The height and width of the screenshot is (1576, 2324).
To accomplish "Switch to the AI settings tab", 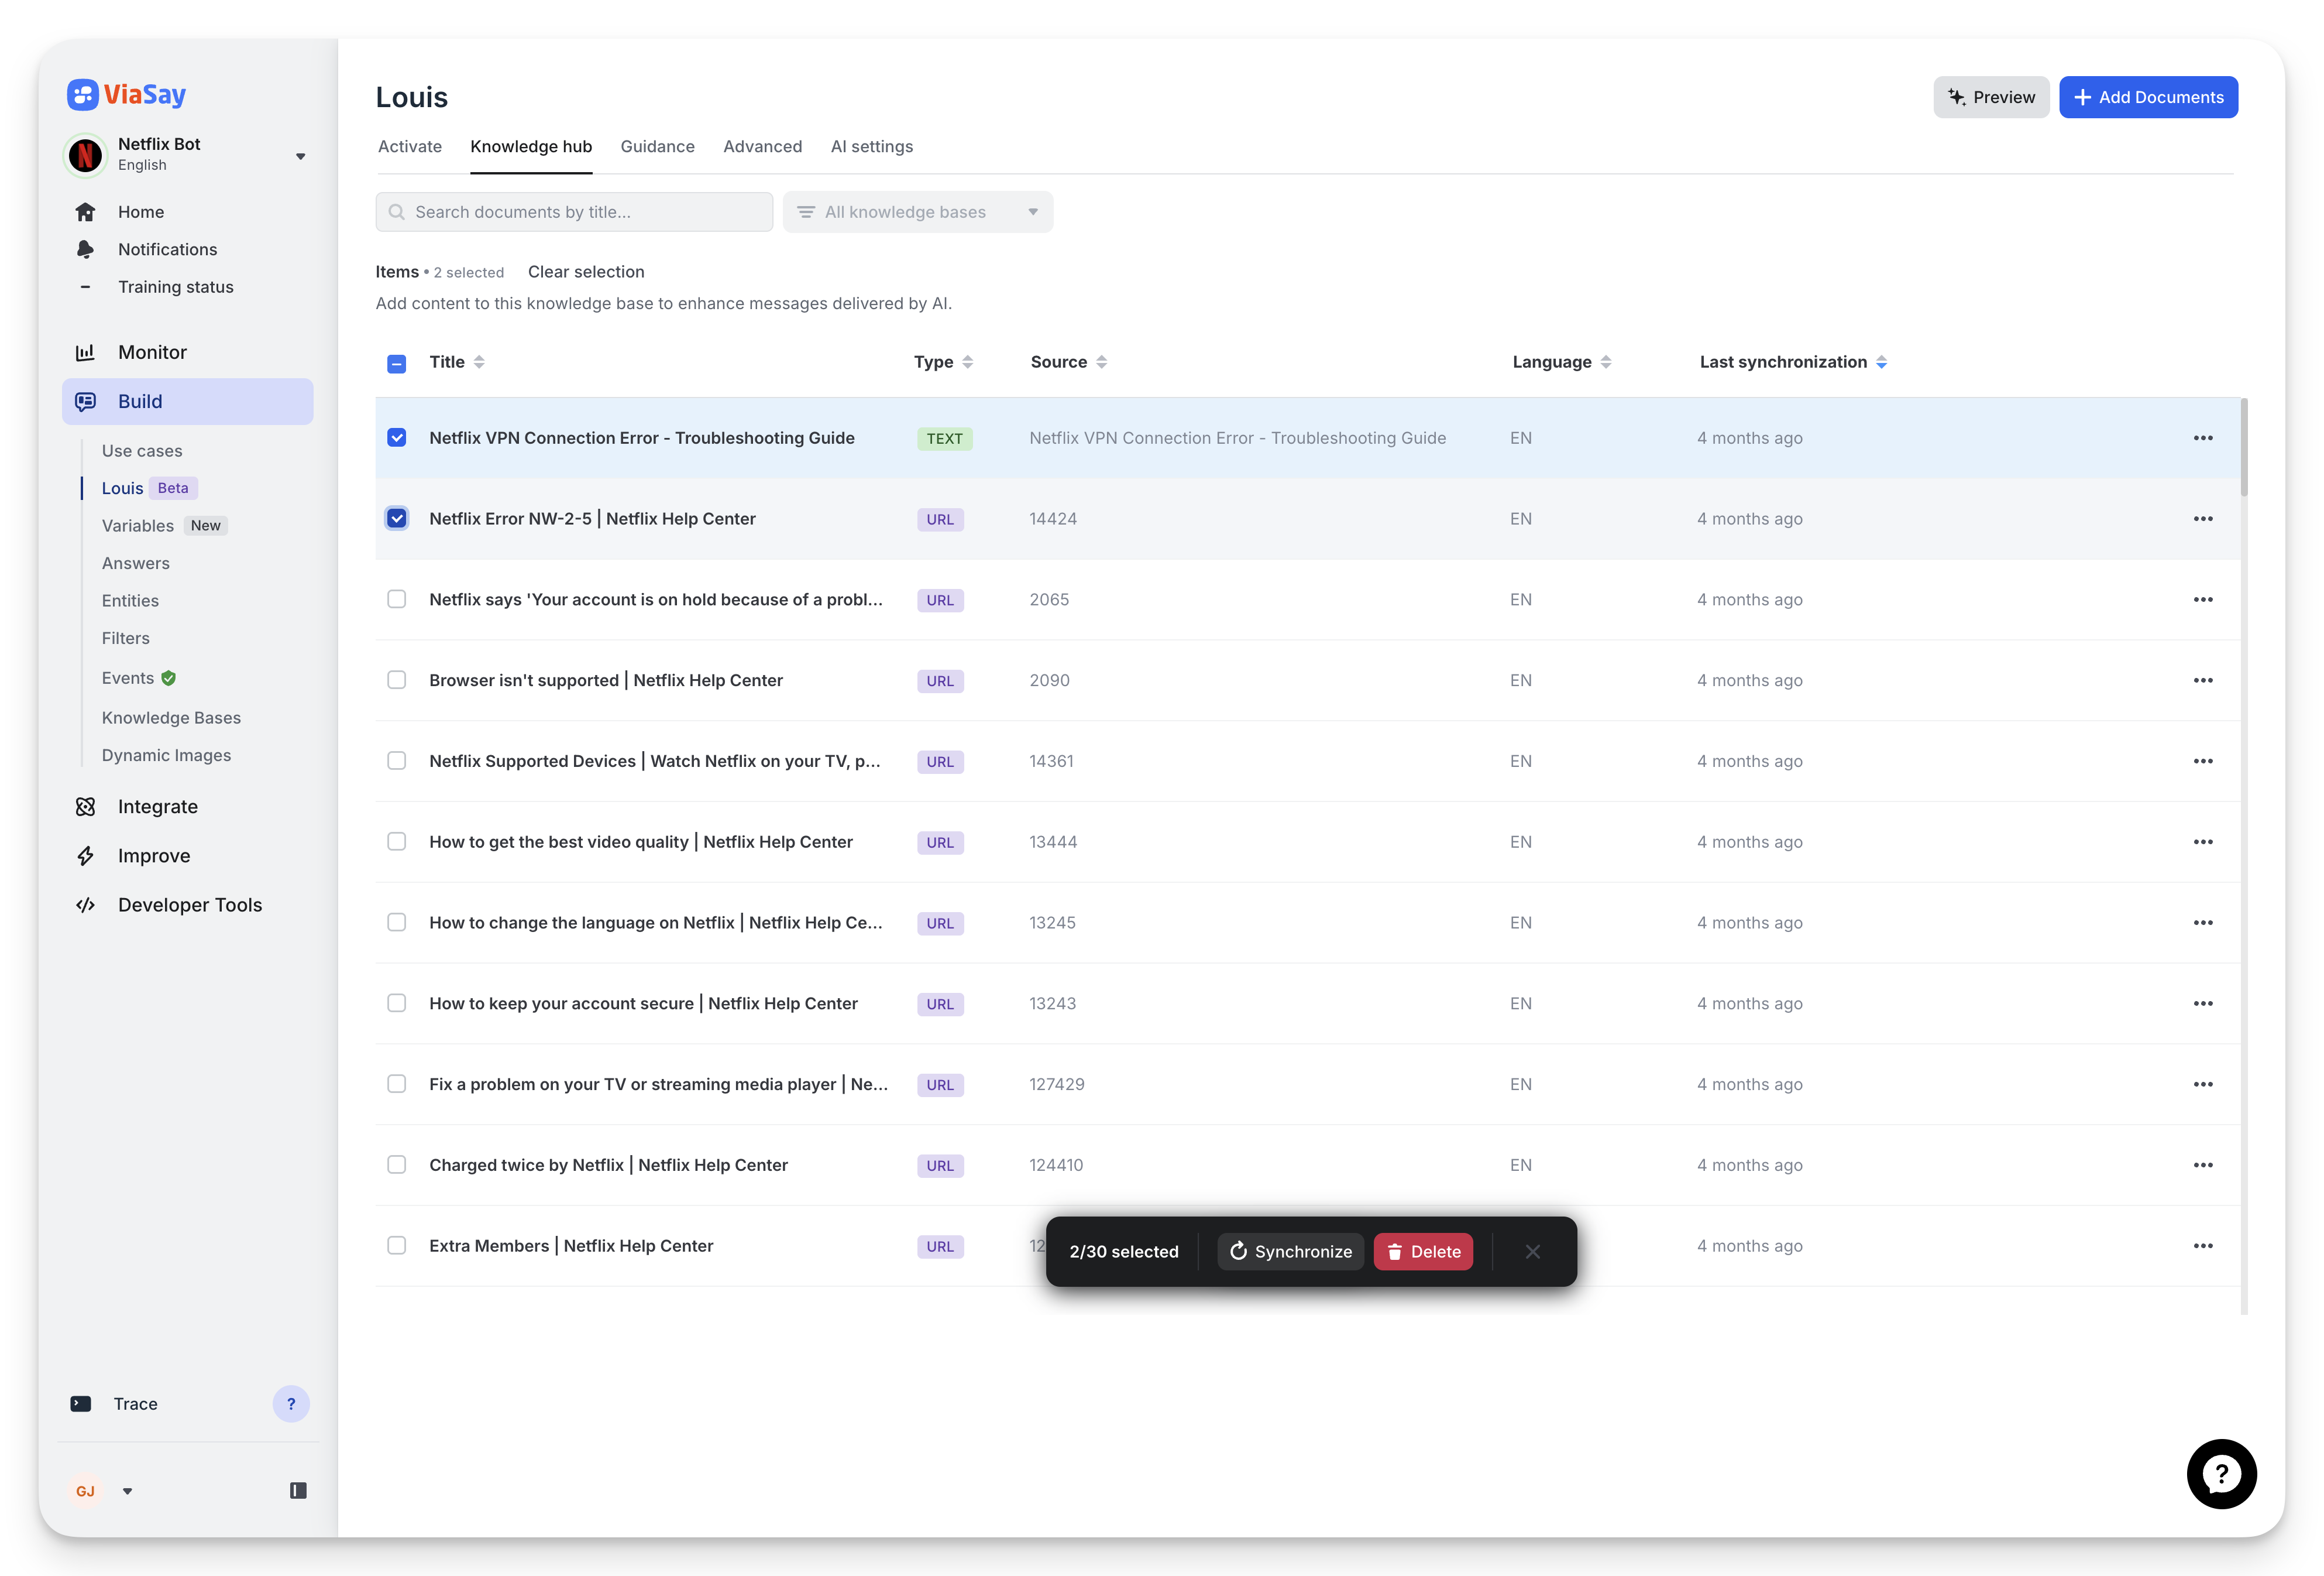I will point(871,146).
